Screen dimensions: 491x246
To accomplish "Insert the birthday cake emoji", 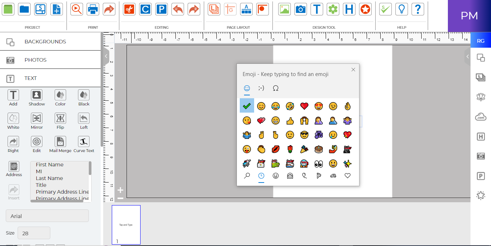I will [318, 149].
